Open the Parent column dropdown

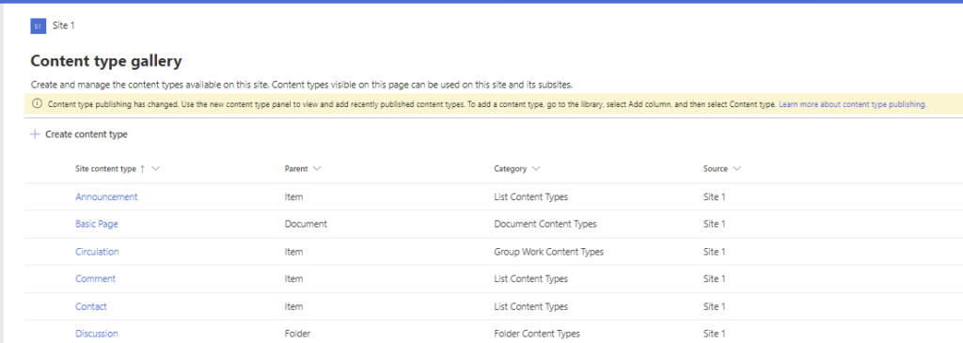click(x=317, y=169)
